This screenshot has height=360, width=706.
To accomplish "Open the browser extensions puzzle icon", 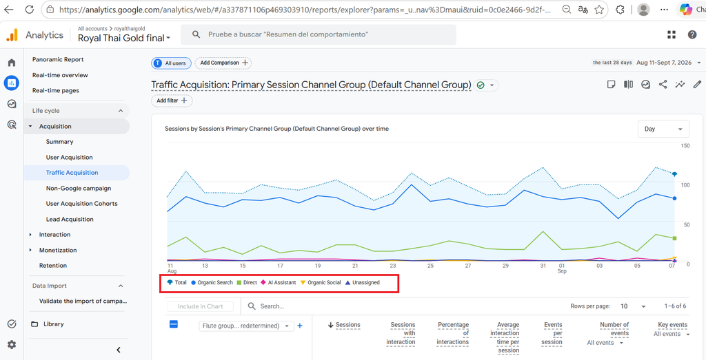I will [x=620, y=10].
